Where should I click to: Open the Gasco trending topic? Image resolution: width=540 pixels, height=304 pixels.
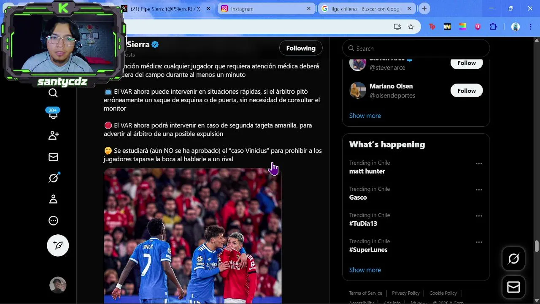[x=358, y=198]
